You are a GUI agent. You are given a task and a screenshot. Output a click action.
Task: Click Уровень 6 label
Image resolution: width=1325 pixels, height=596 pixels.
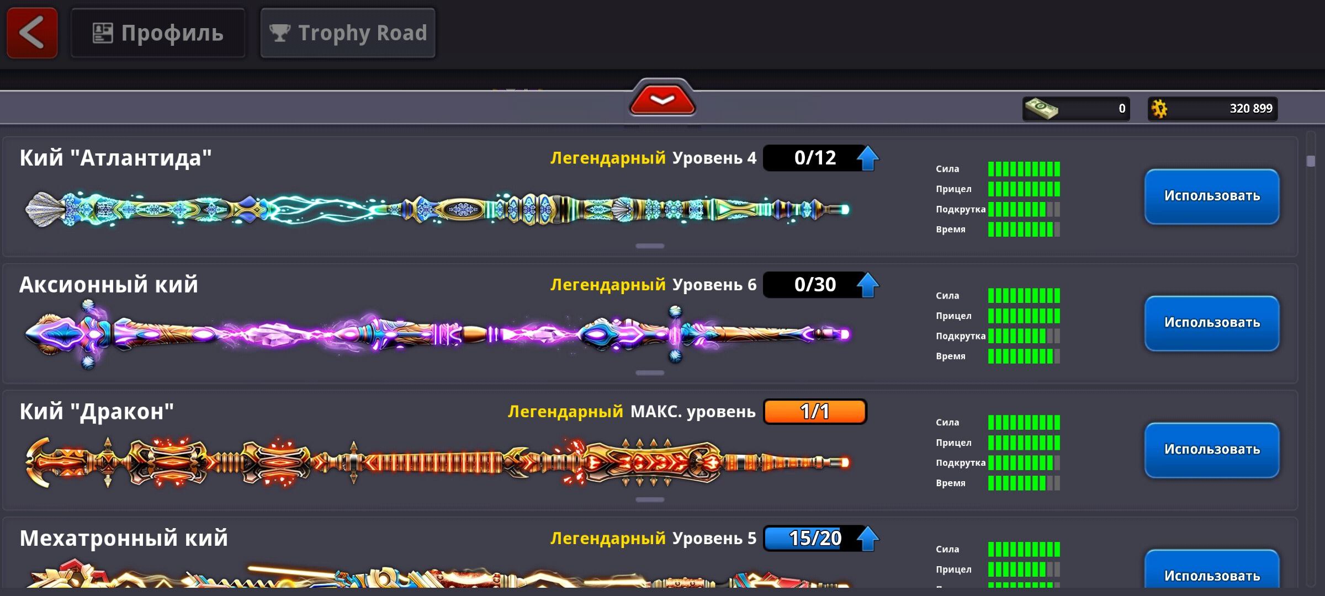[x=714, y=285]
